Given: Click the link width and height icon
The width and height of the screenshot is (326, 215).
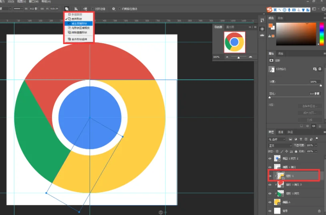Looking at the screenshot, I should [42, 9].
